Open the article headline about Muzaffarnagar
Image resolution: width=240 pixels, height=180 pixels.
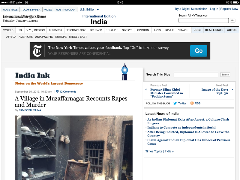coord(71,102)
